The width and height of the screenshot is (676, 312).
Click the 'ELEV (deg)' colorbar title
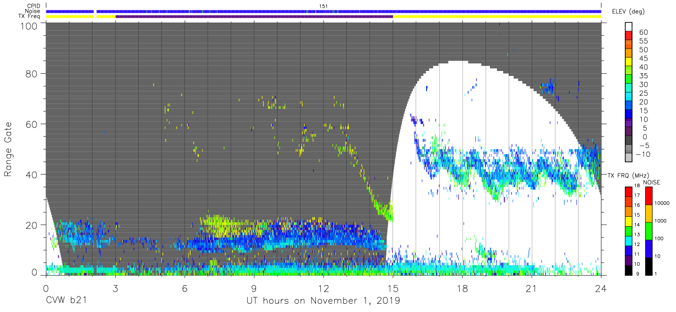(629, 12)
